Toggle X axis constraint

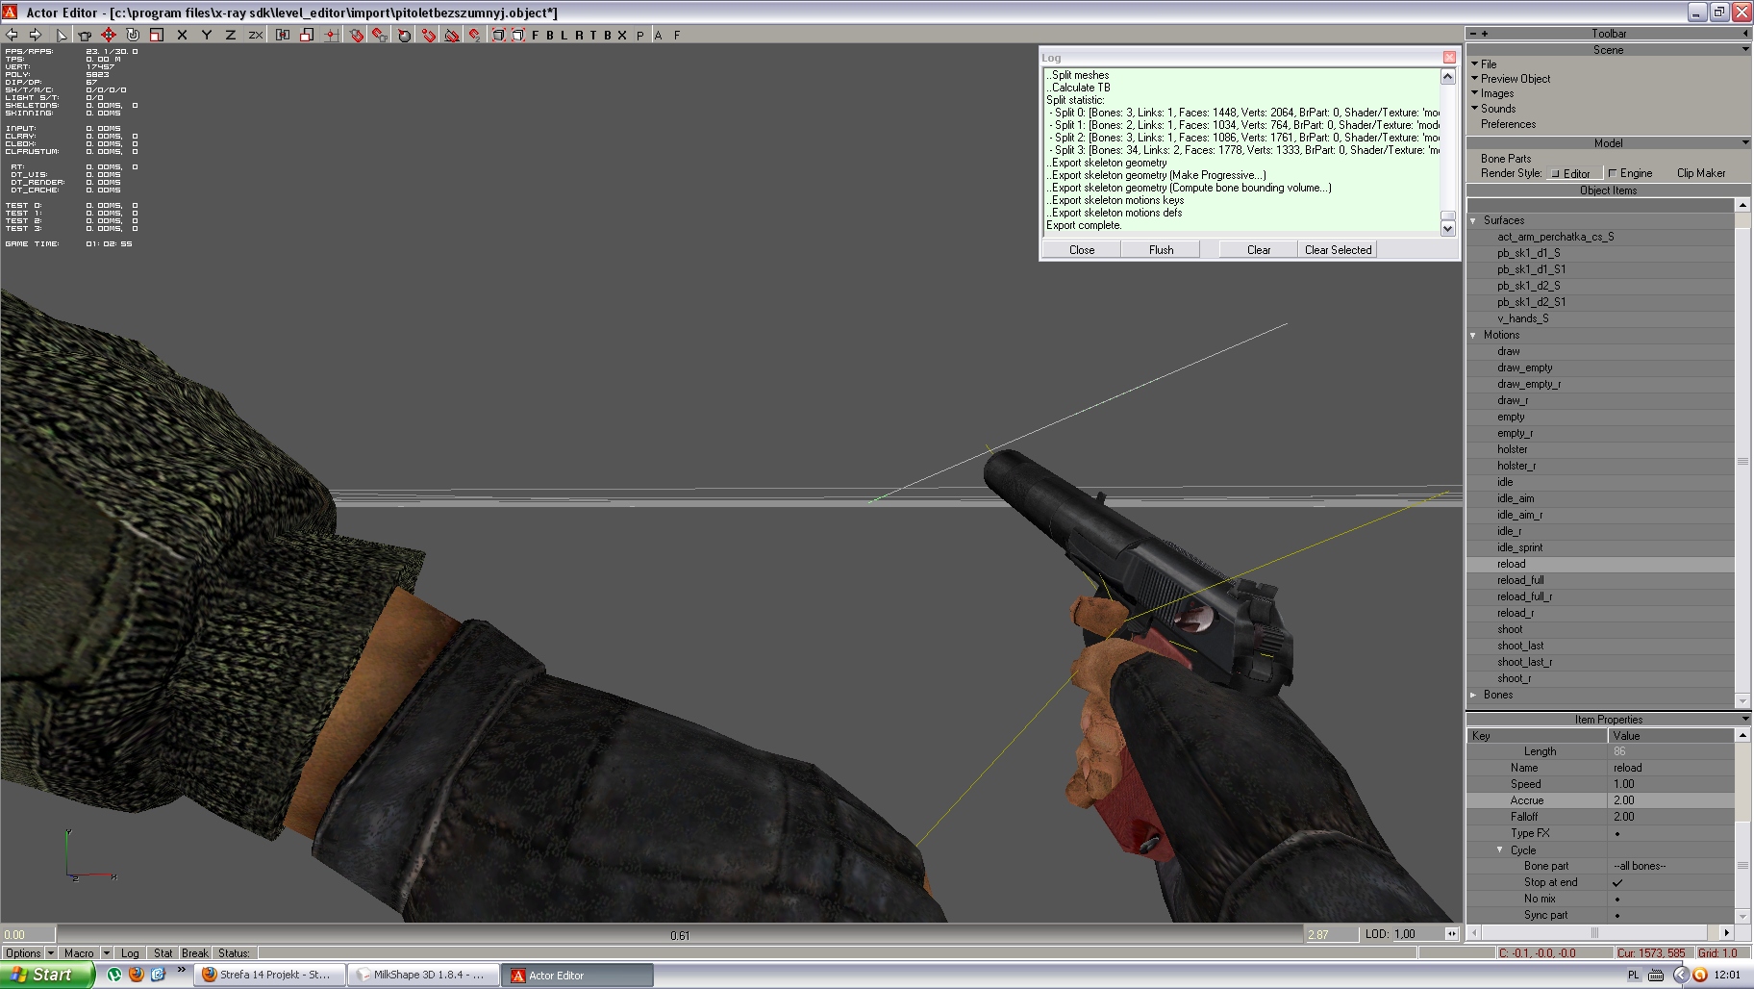click(182, 35)
